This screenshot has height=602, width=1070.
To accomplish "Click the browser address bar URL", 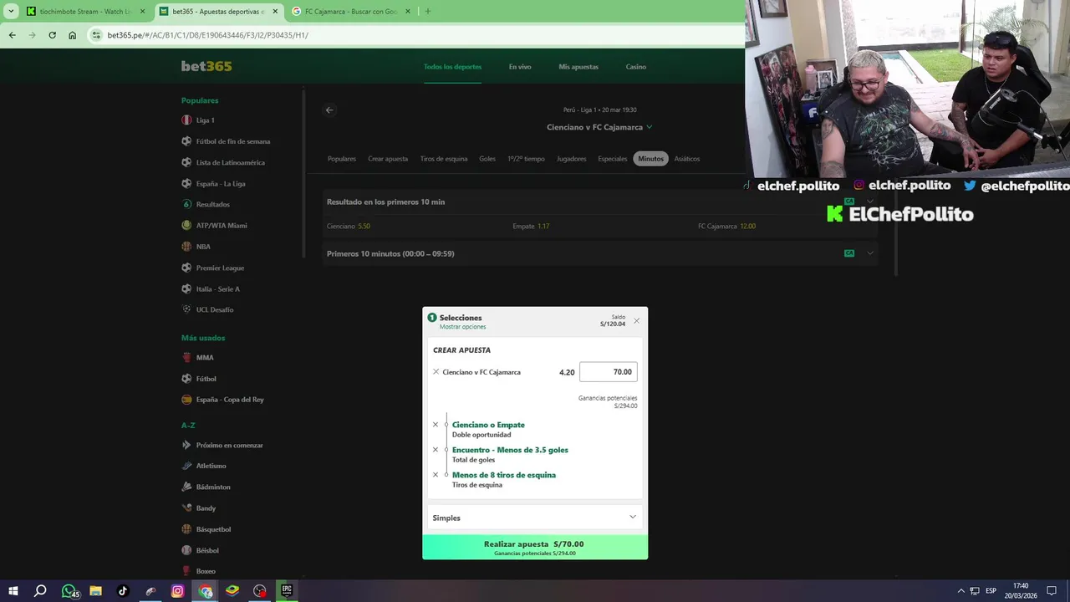I will 207,35.
